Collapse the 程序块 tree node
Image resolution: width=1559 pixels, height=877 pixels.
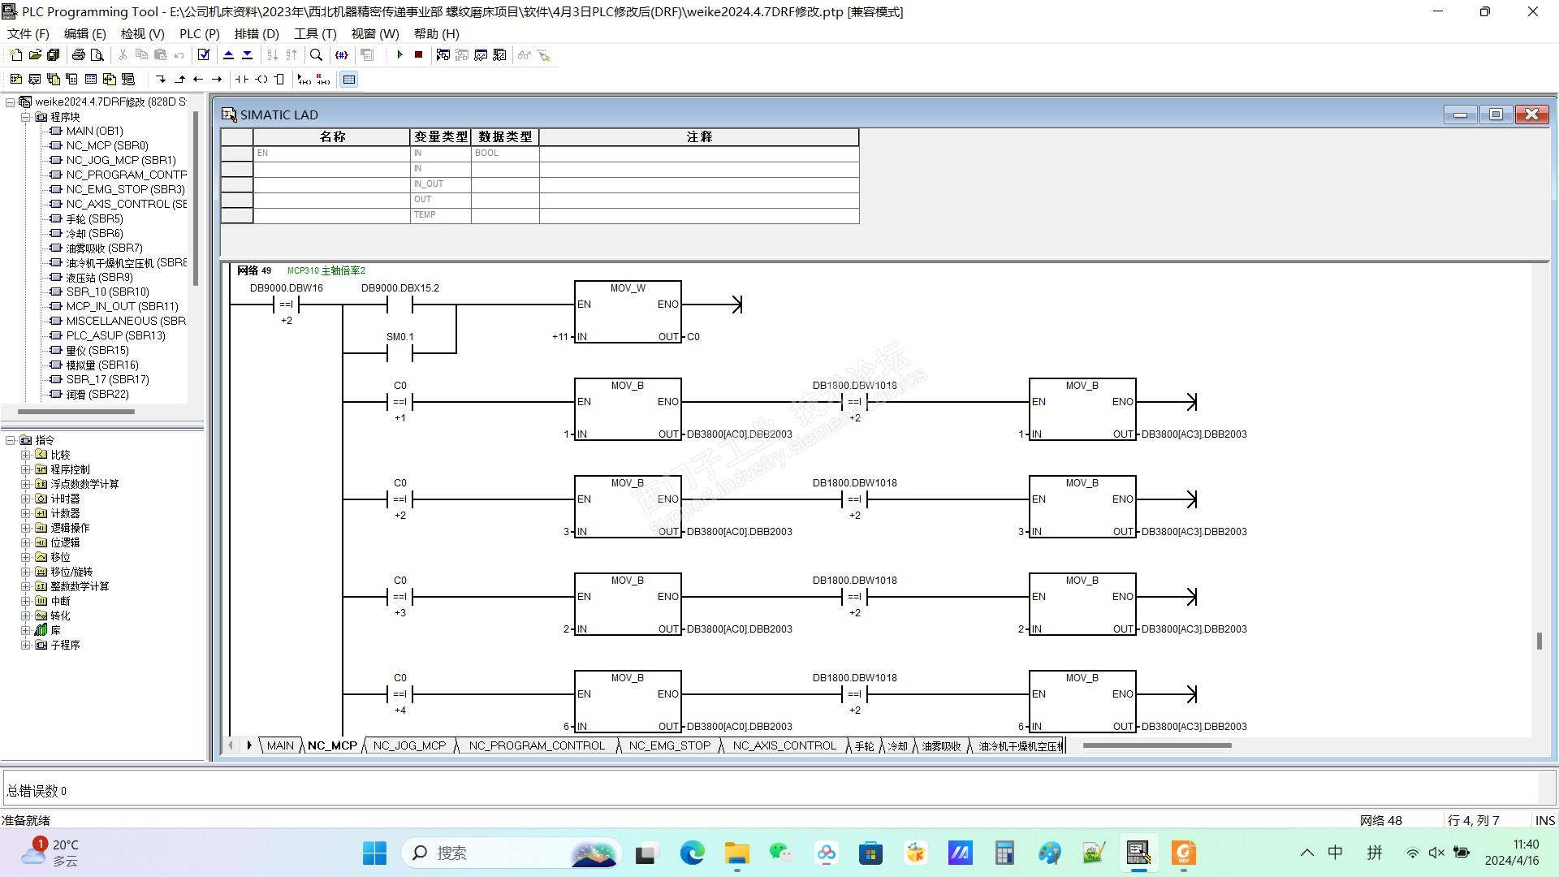pos(25,117)
